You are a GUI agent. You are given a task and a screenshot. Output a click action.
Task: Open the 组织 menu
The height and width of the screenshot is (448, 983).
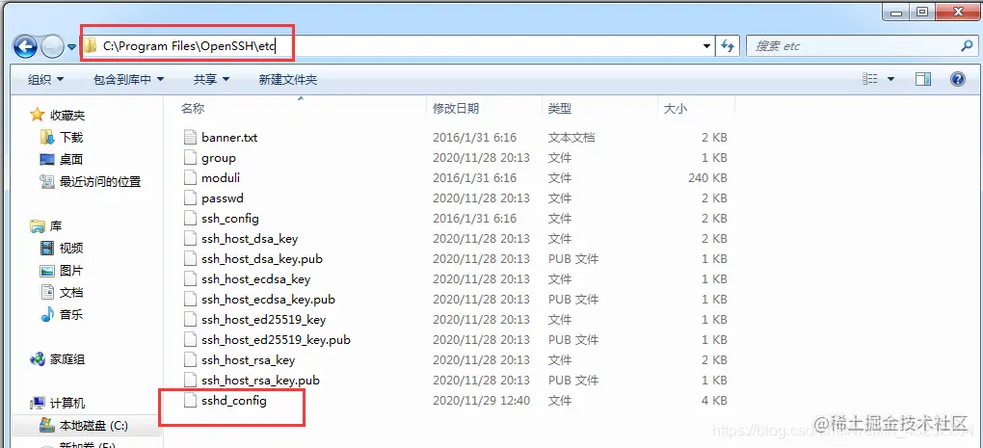click(x=45, y=80)
